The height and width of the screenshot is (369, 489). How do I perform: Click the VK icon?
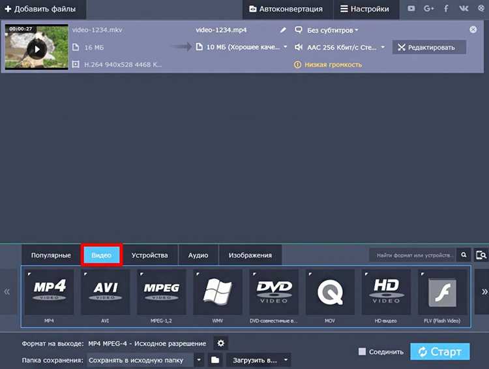(464, 8)
